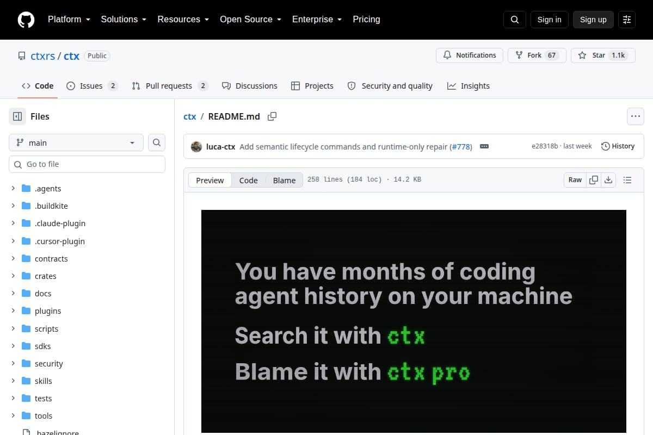Expand the docs folder chevron
Image resolution: width=653 pixels, height=435 pixels.
coord(13,294)
